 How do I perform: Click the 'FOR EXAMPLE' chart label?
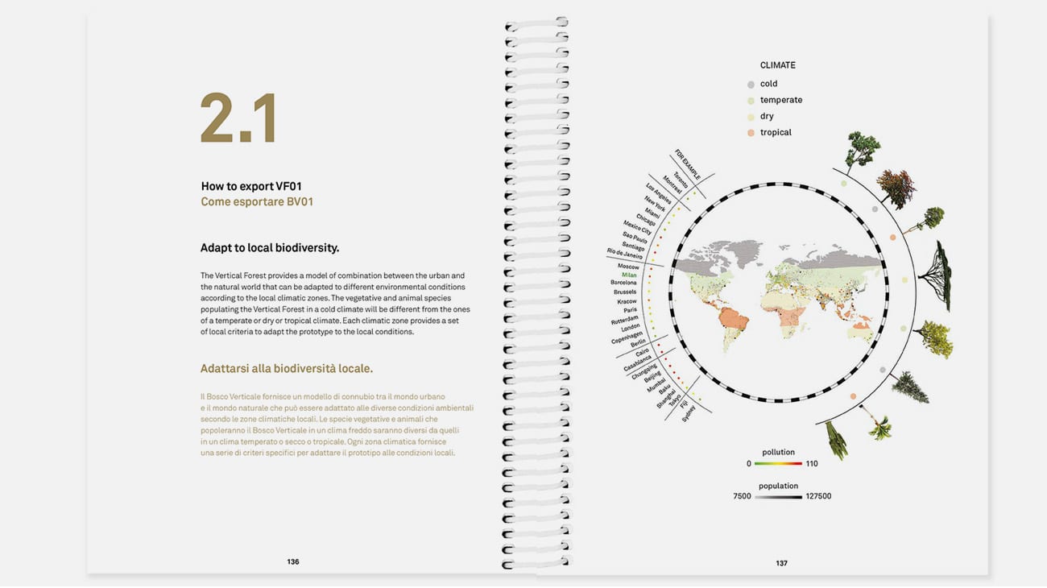pos(688,164)
